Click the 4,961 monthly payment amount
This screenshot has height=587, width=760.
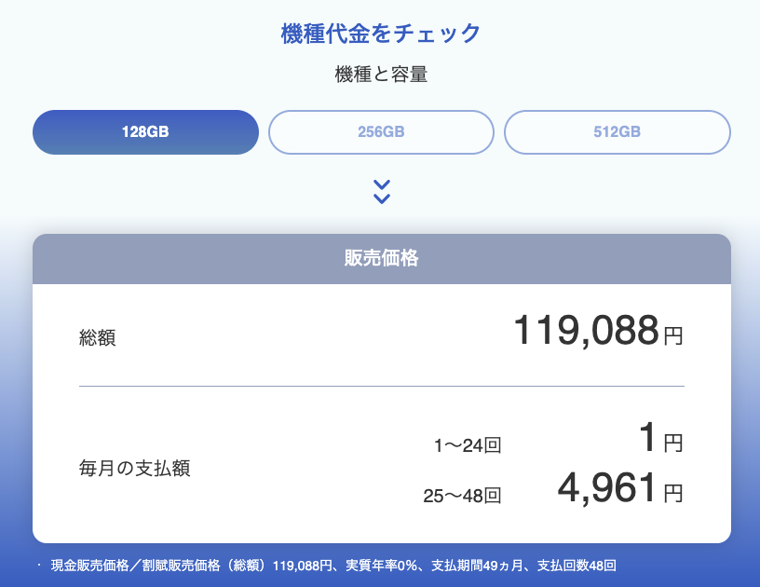606,488
